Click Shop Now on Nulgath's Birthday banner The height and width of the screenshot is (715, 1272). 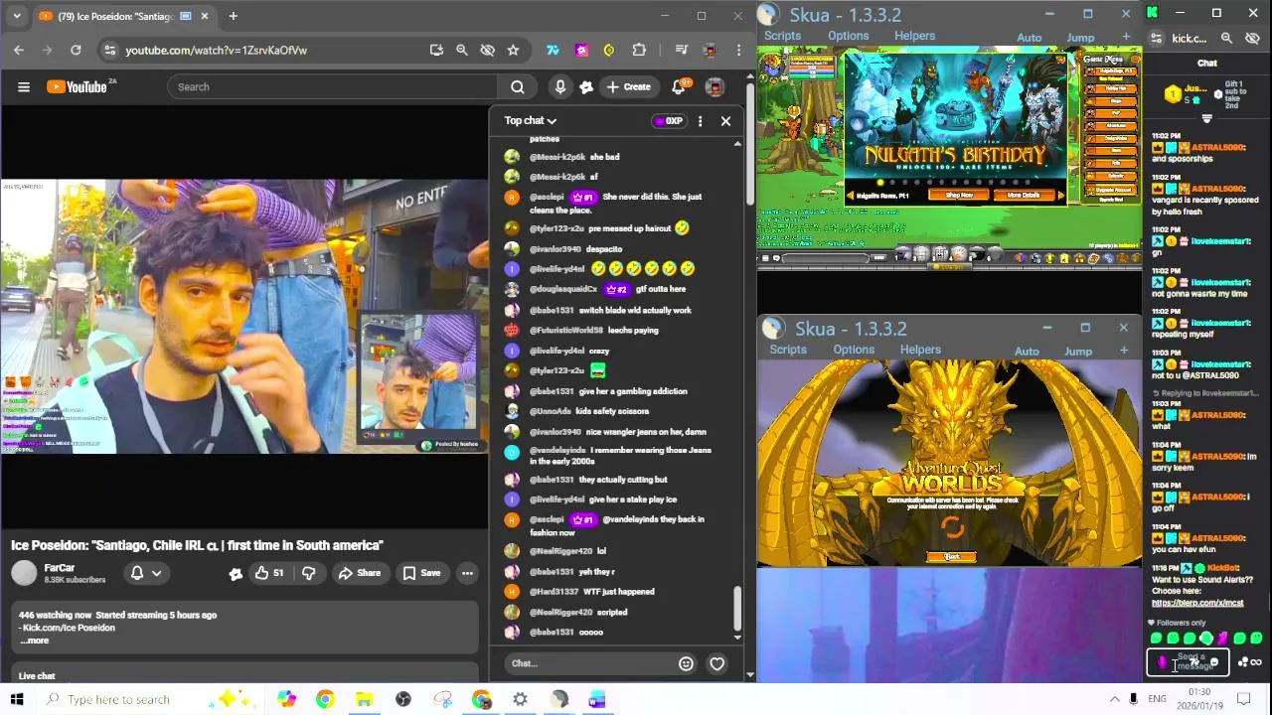(959, 196)
